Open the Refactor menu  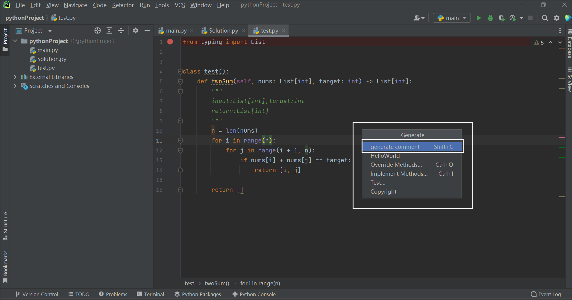[123, 5]
